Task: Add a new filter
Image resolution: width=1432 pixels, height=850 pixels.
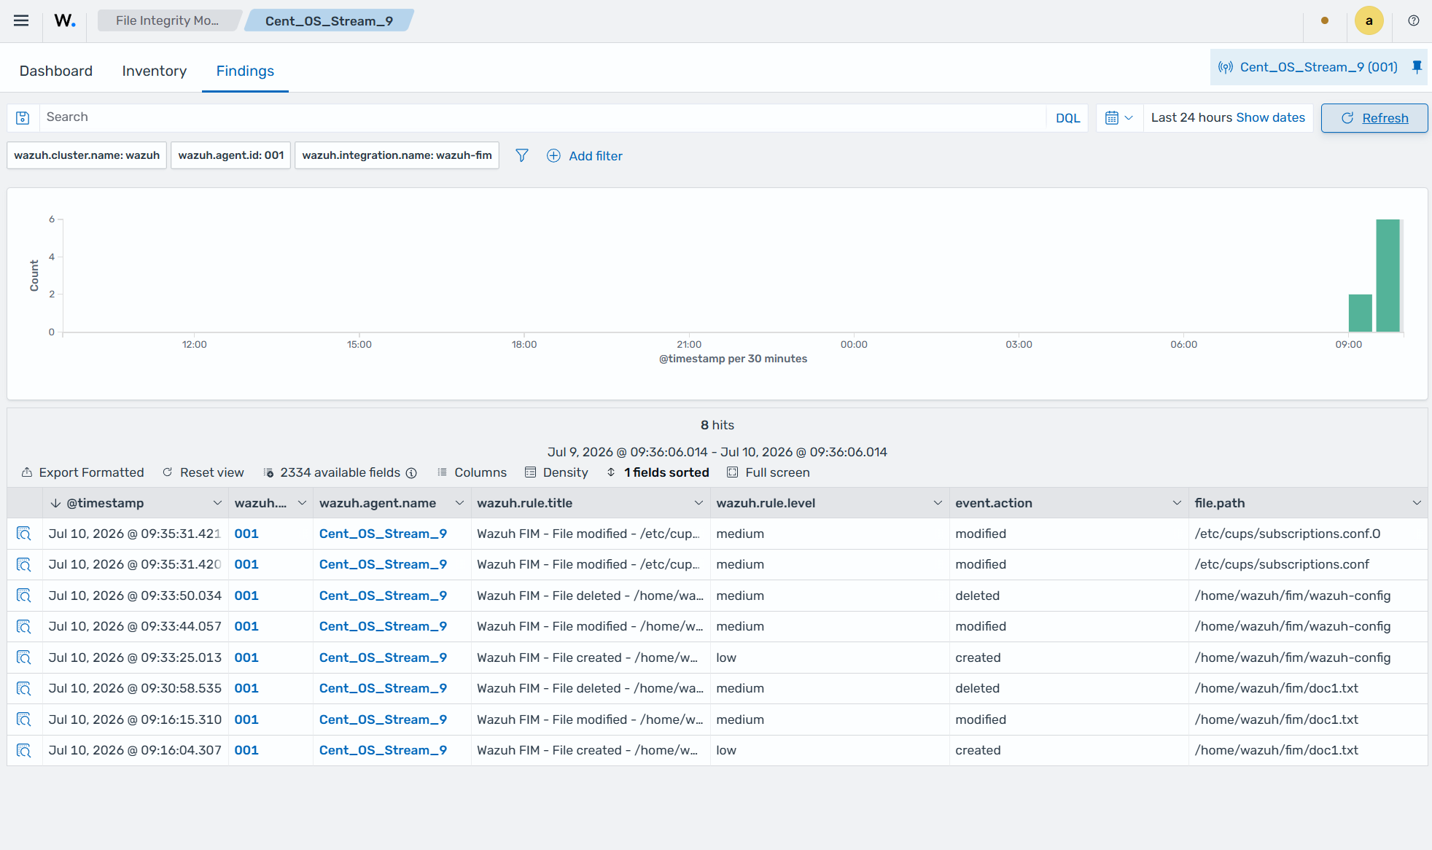Action: (585, 155)
